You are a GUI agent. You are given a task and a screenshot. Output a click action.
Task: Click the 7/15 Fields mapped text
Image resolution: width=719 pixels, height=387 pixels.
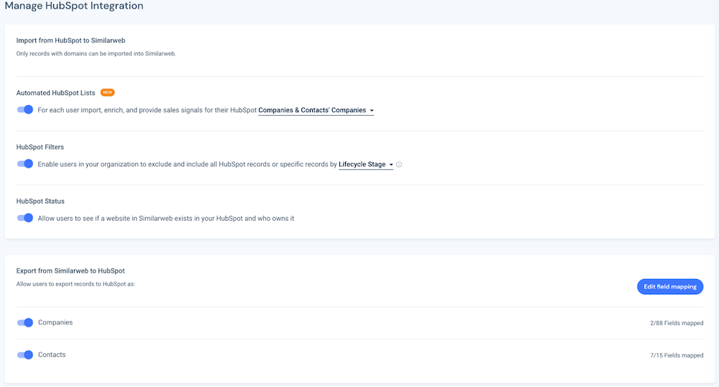[677, 355]
